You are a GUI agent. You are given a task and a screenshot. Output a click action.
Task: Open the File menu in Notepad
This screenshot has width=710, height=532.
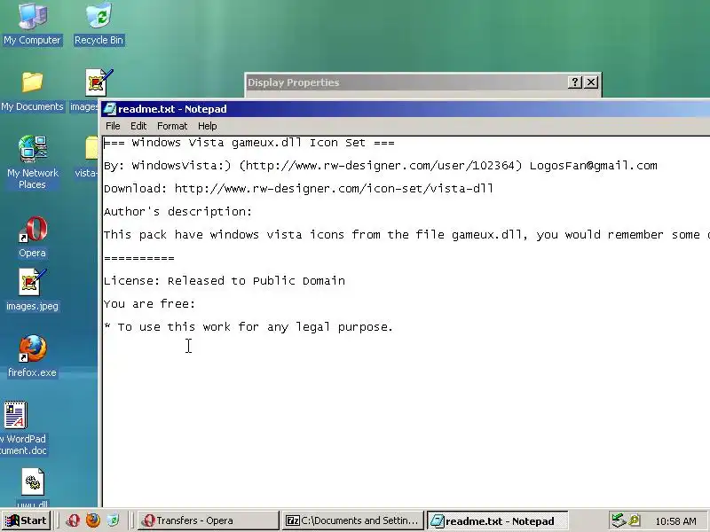(x=113, y=126)
